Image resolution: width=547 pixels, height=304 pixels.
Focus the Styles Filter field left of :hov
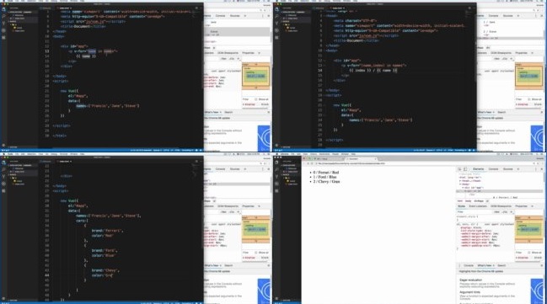pyautogui.click(x=474, y=212)
